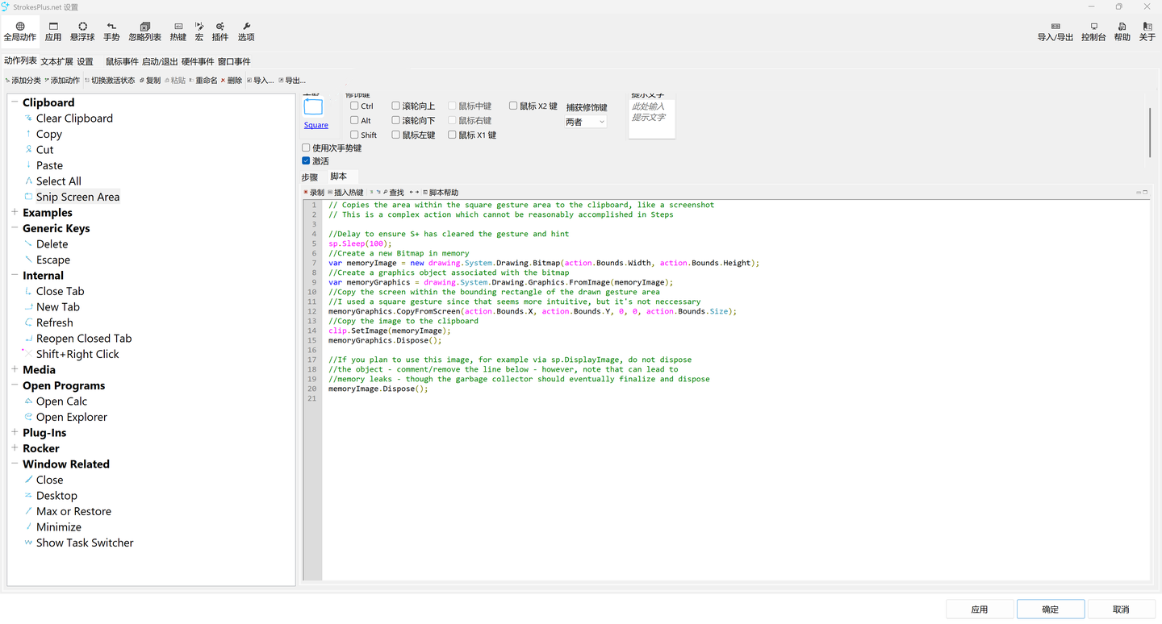
Task: Click 添加动作 add action toolbar item
Action: click(x=62, y=81)
